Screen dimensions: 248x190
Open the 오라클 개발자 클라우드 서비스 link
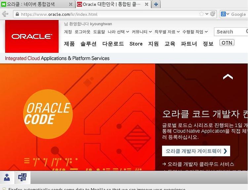(x=198, y=164)
